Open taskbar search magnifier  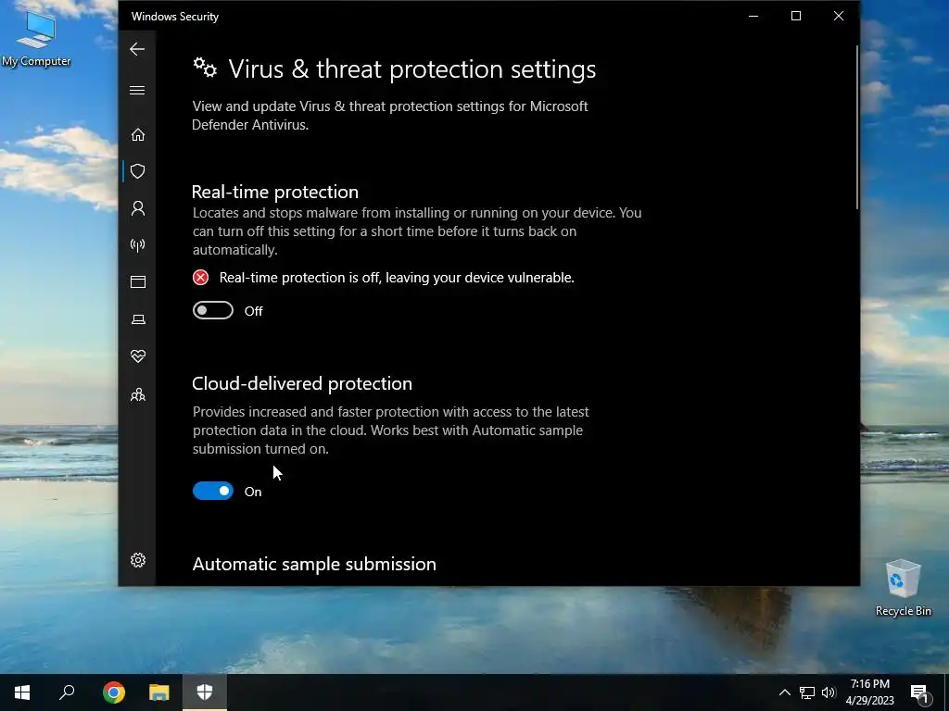[67, 692]
